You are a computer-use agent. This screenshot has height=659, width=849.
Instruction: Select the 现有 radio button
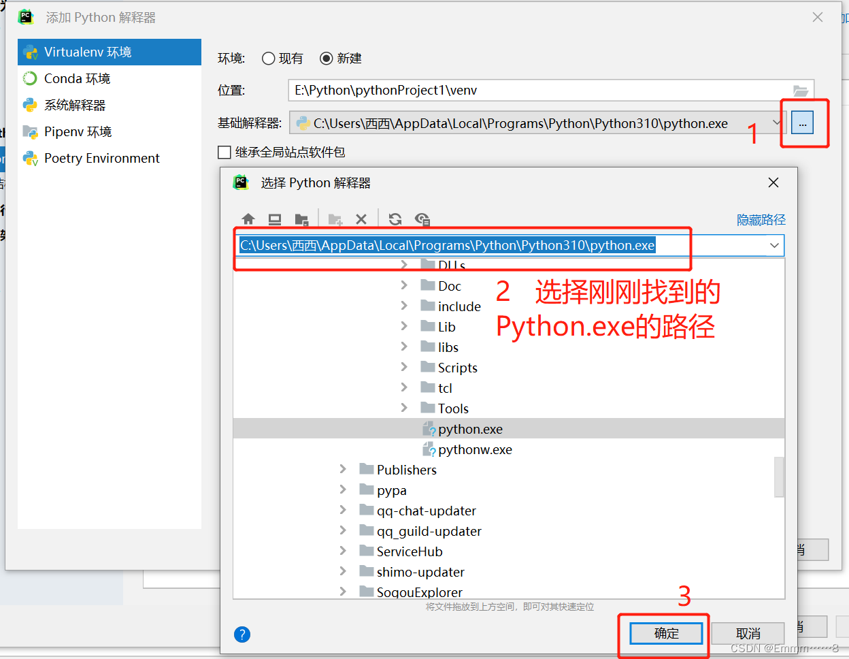click(268, 59)
